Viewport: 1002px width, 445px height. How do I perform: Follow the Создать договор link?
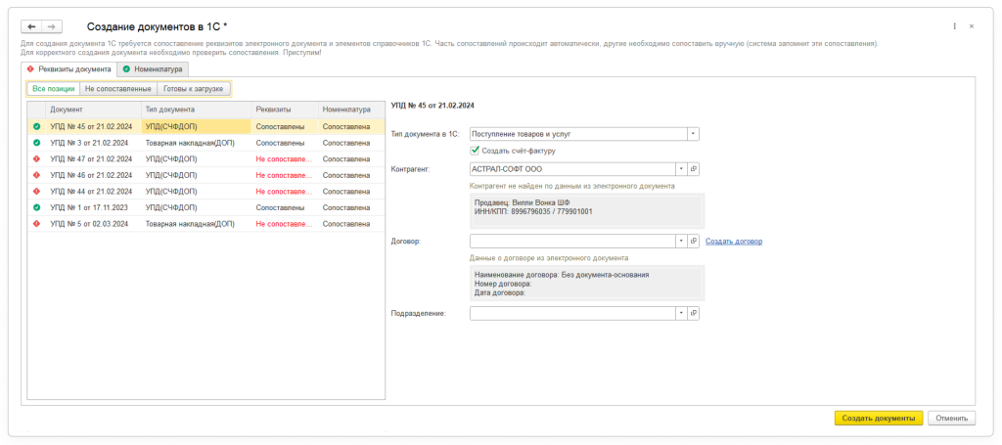[734, 242]
